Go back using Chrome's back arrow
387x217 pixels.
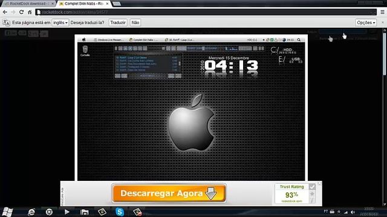coord(5,12)
